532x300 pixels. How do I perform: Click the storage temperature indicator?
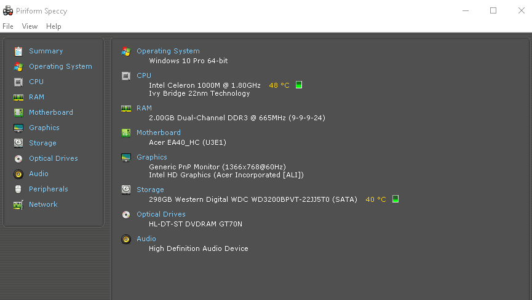point(395,199)
